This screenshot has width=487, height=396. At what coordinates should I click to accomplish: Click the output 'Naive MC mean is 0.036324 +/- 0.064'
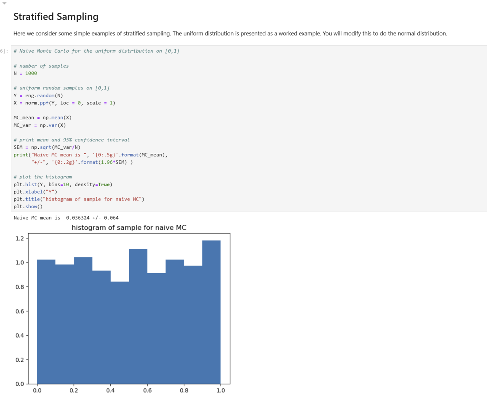click(x=66, y=218)
